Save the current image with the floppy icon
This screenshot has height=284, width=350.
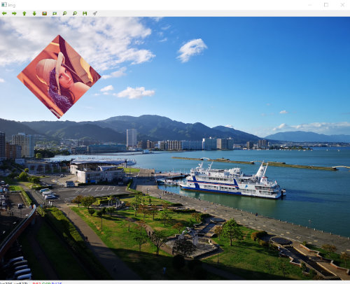point(85,13)
